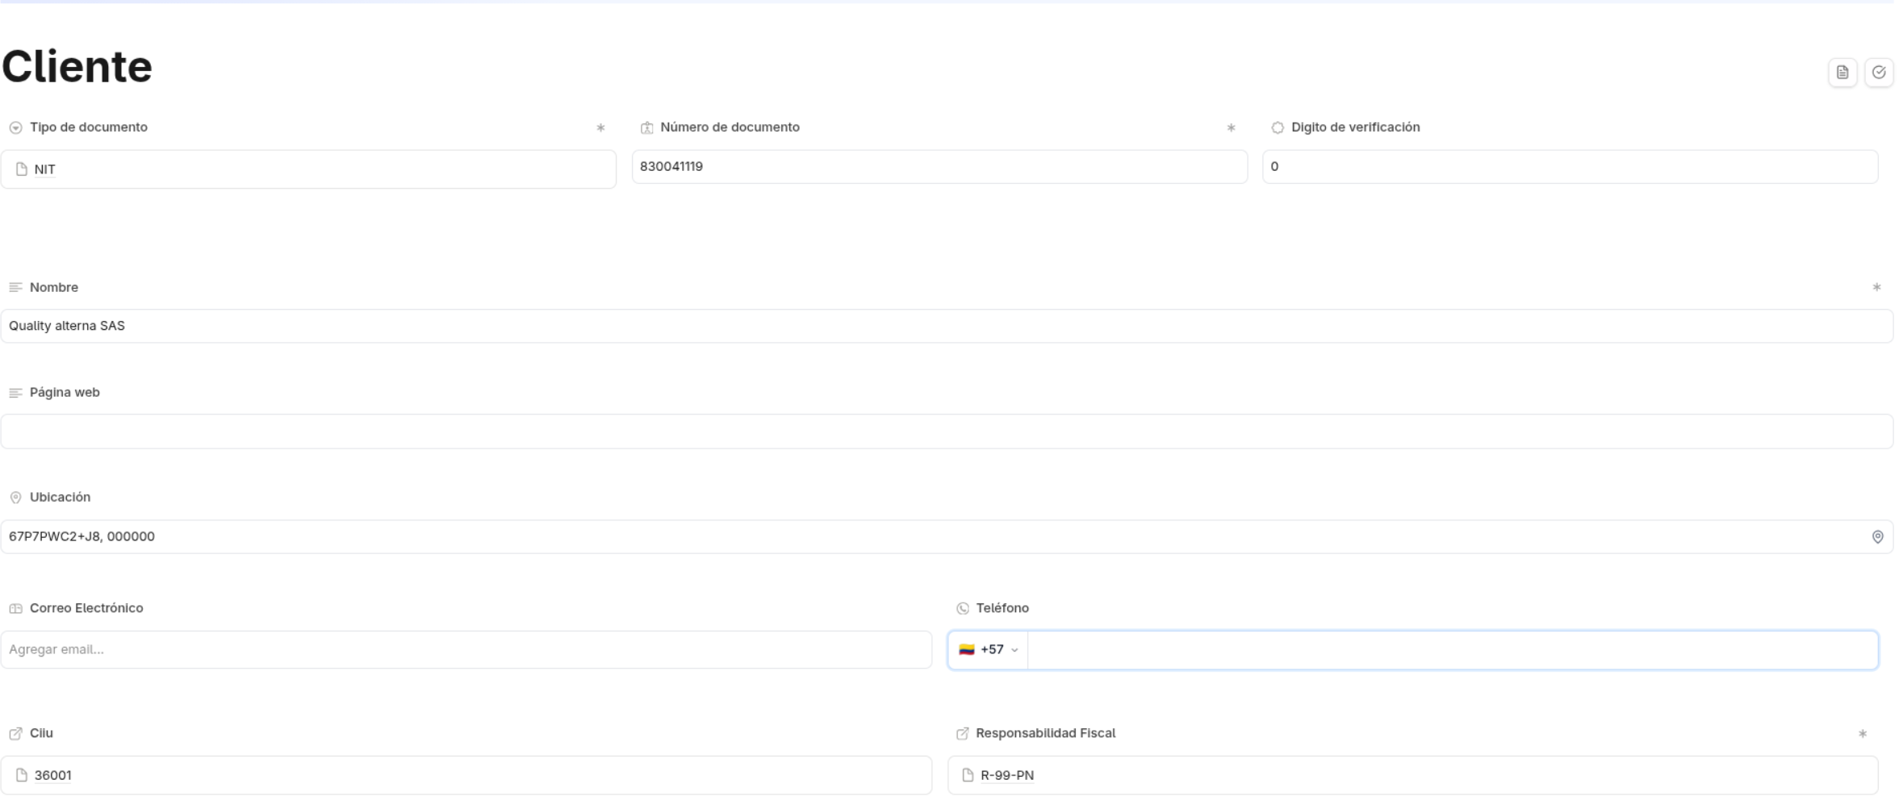Click the document icon button at top right
This screenshot has height=809, width=1903.
pos(1842,73)
